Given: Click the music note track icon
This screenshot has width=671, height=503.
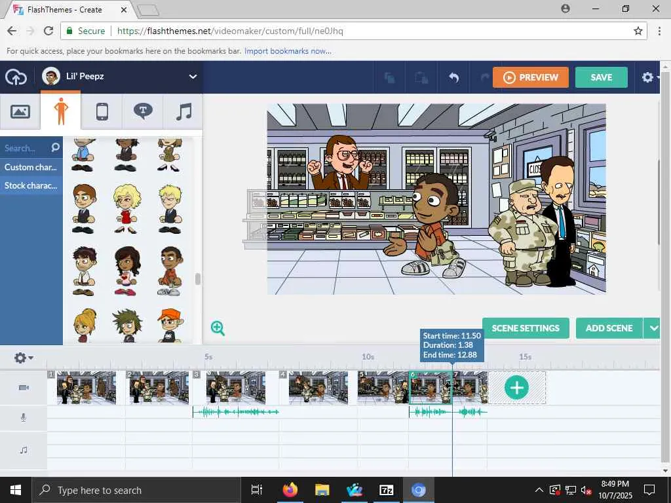Looking at the screenshot, I should point(24,450).
